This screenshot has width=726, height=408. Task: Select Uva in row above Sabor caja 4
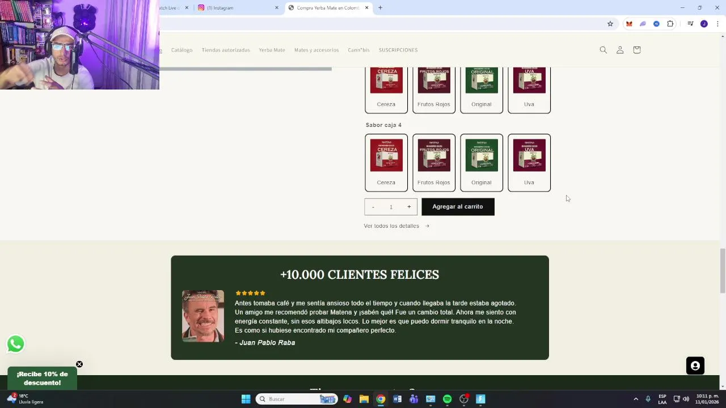[529, 90]
